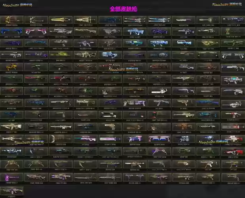245x198 pixels.
Task: Select the large silver curved machete
Action: tap(233, 92)
